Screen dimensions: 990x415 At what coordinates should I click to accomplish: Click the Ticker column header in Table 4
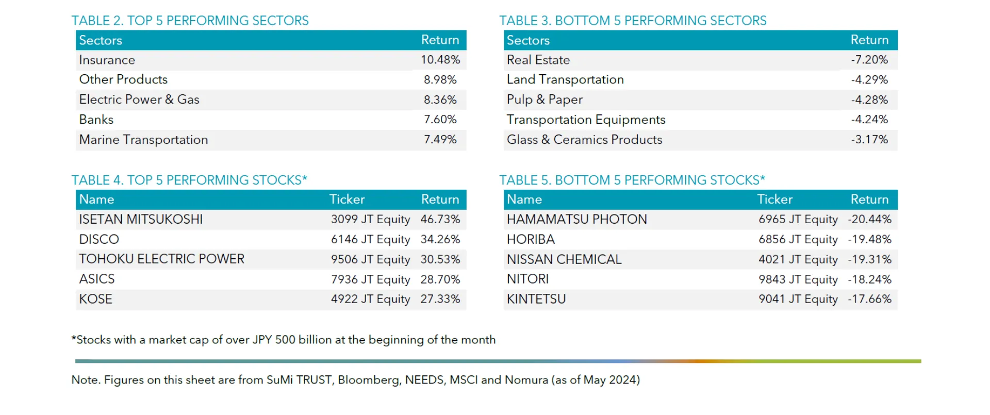click(347, 200)
